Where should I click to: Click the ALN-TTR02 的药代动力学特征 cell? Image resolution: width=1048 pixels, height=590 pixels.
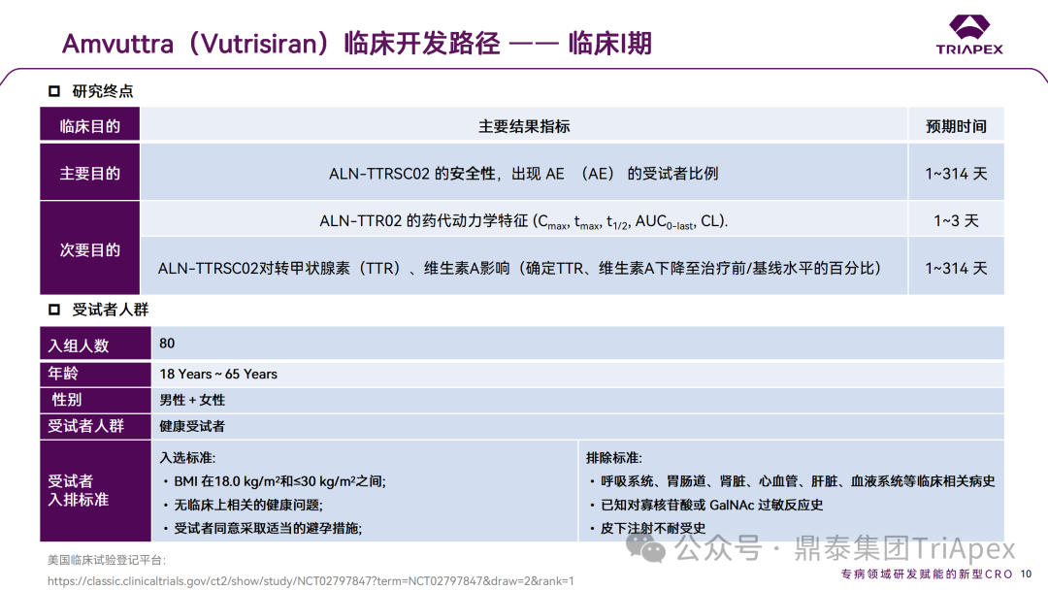[x=524, y=220]
